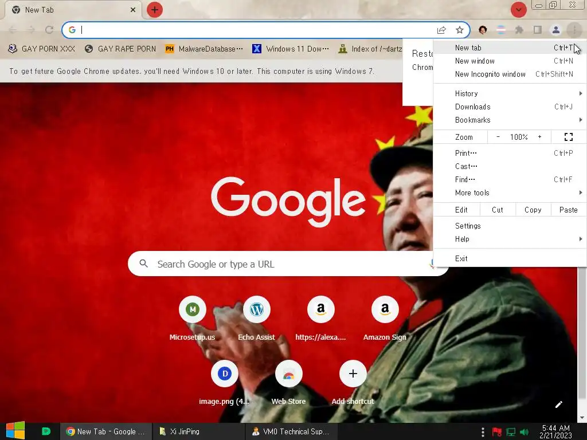Increase zoom with the plus button
Viewport: 587px width, 440px height.
[x=539, y=137]
